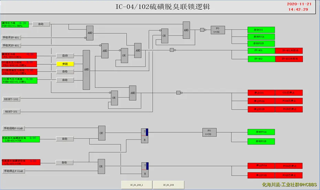Select the 停止P02A output block
This screenshot has width=320, height=190.
(261, 101)
